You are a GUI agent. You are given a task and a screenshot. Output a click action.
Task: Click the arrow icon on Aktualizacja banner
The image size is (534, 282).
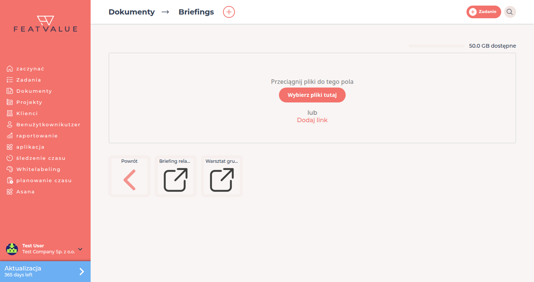point(82,272)
